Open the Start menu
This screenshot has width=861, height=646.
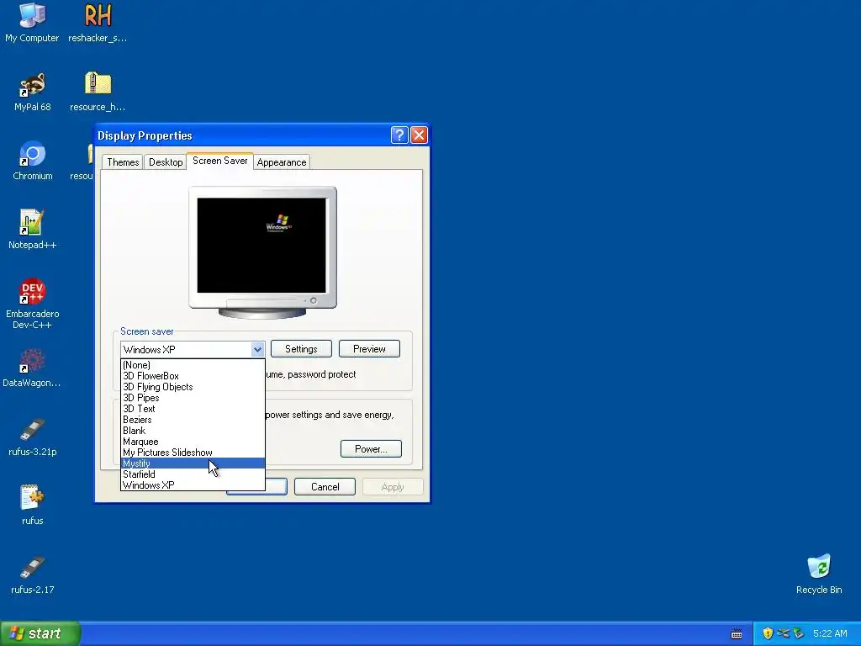pyautogui.click(x=40, y=633)
